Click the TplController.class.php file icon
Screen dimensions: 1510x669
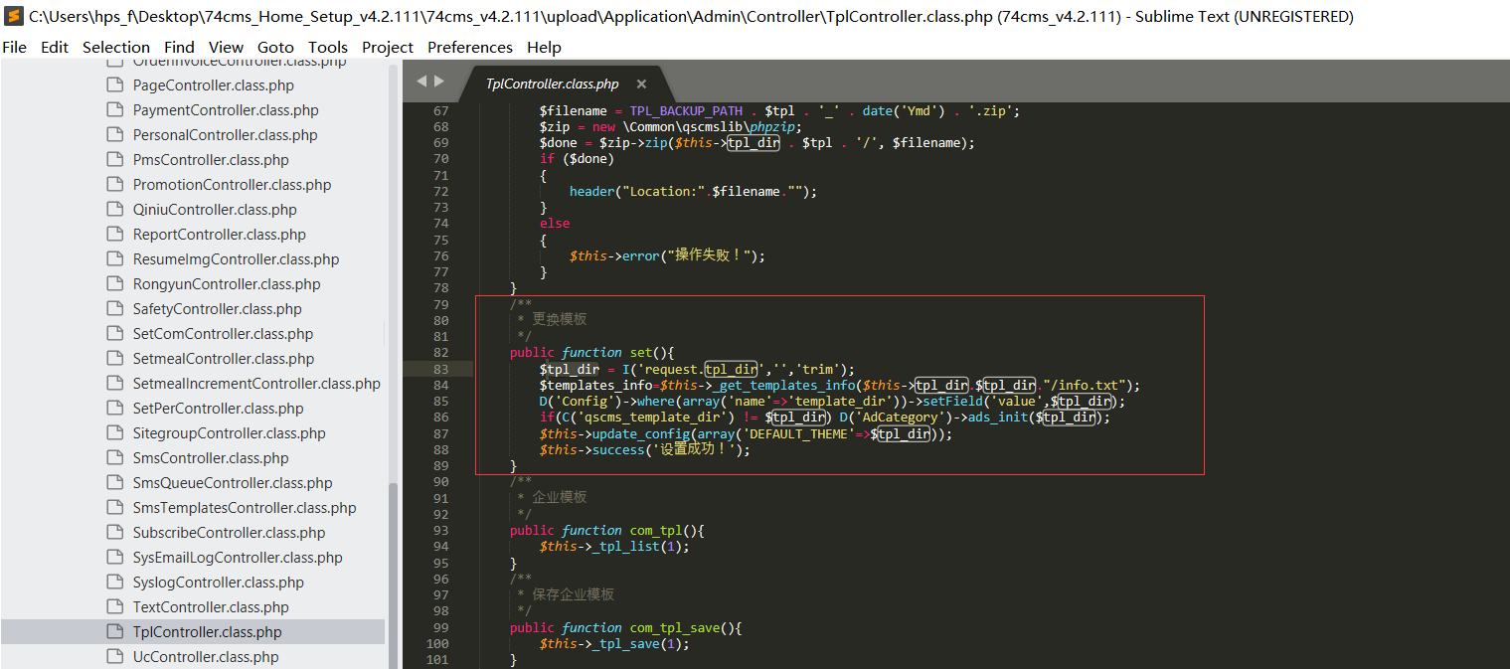pos(114,631)
